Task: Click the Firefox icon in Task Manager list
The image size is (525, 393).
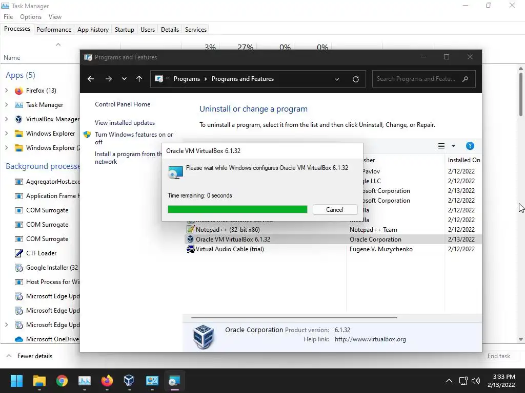Action: pos(19,91)
